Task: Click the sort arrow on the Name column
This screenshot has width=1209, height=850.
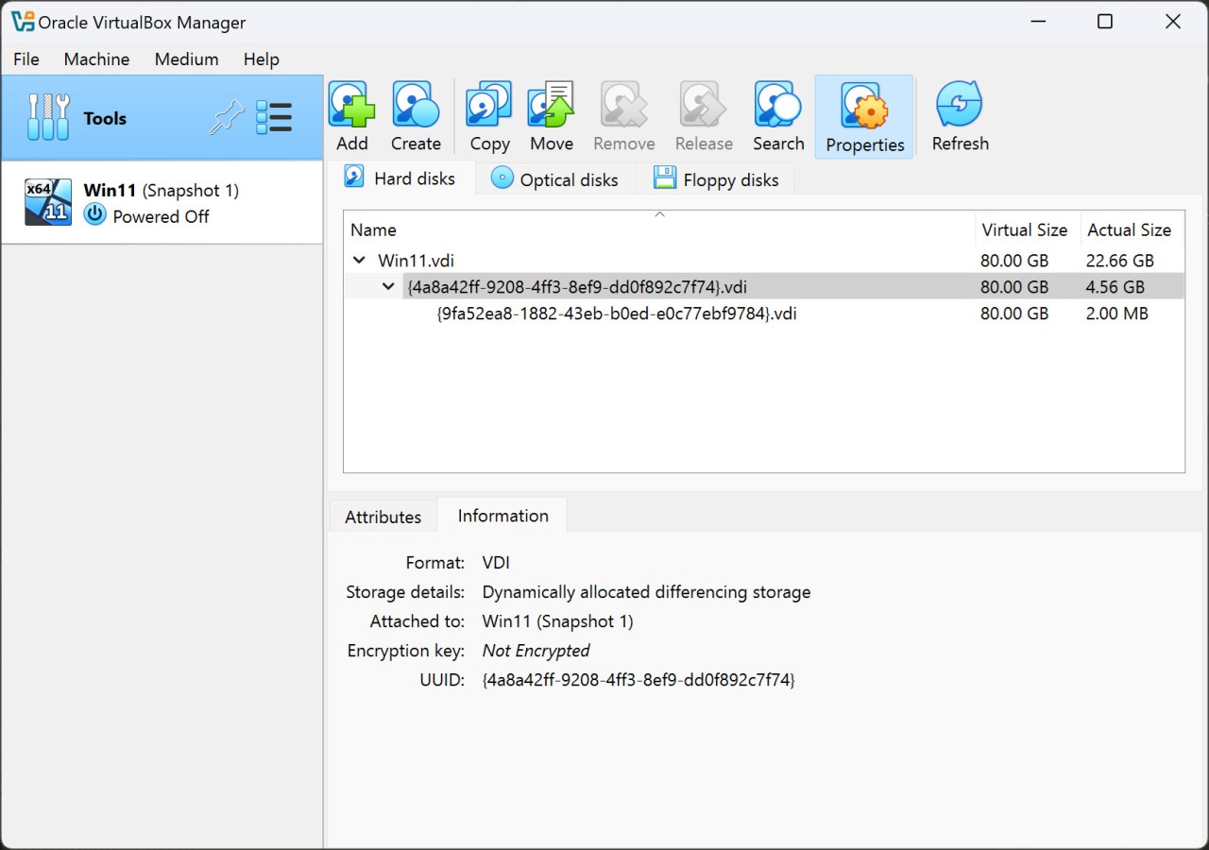Action: point(659,215)
